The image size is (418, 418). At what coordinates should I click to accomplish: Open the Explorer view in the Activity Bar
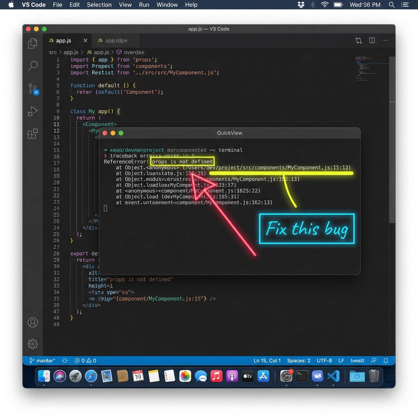(33, 43)
